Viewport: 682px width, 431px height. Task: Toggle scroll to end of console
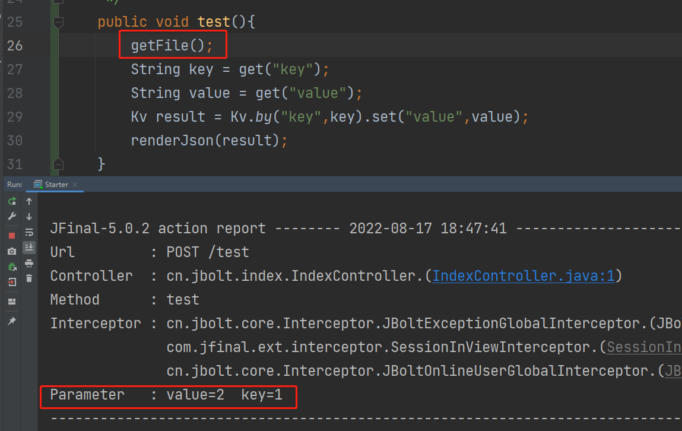[x=29, y=248]
